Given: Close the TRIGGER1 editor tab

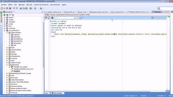Looking at the screenshot, I should [163, 12].
